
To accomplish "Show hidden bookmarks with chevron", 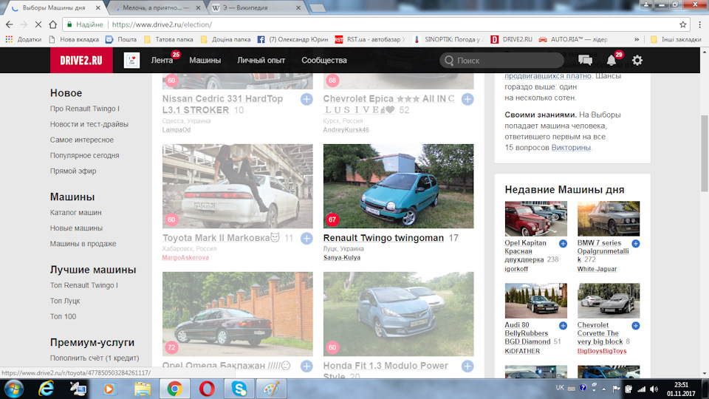I will [637, 39].
